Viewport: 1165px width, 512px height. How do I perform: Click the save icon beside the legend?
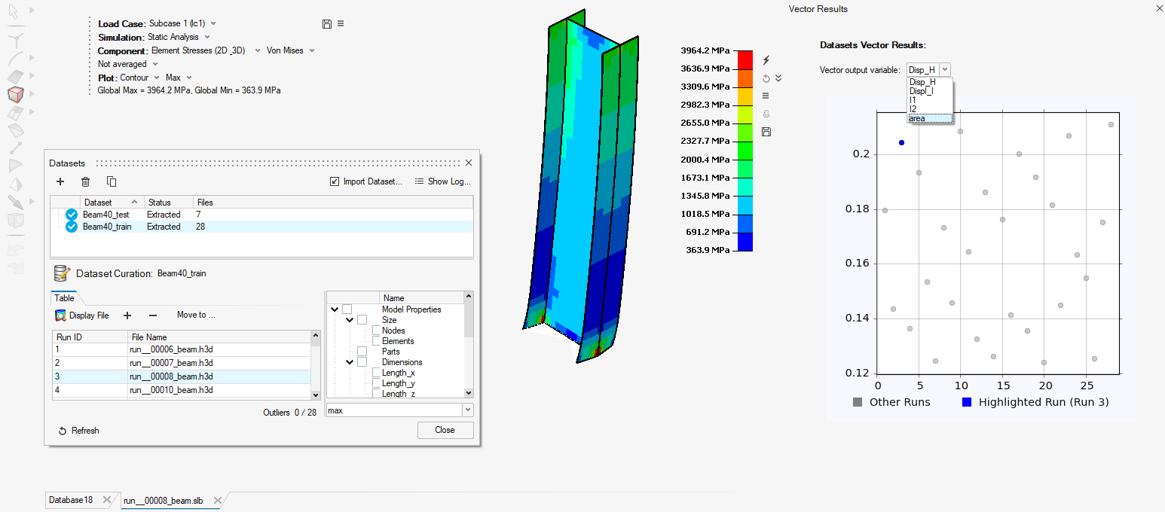pos(766,132)
